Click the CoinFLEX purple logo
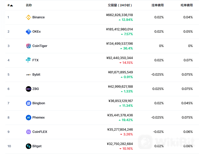The width and height of the screenshot is (199, 154). [28, 132]
